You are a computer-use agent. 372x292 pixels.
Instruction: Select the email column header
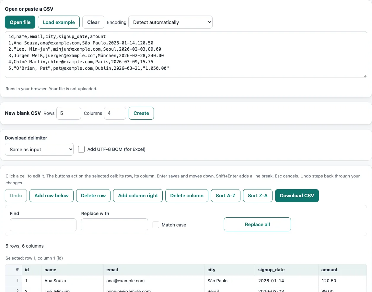tap(154, 270)
